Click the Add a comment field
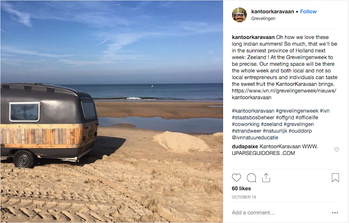 280,213
